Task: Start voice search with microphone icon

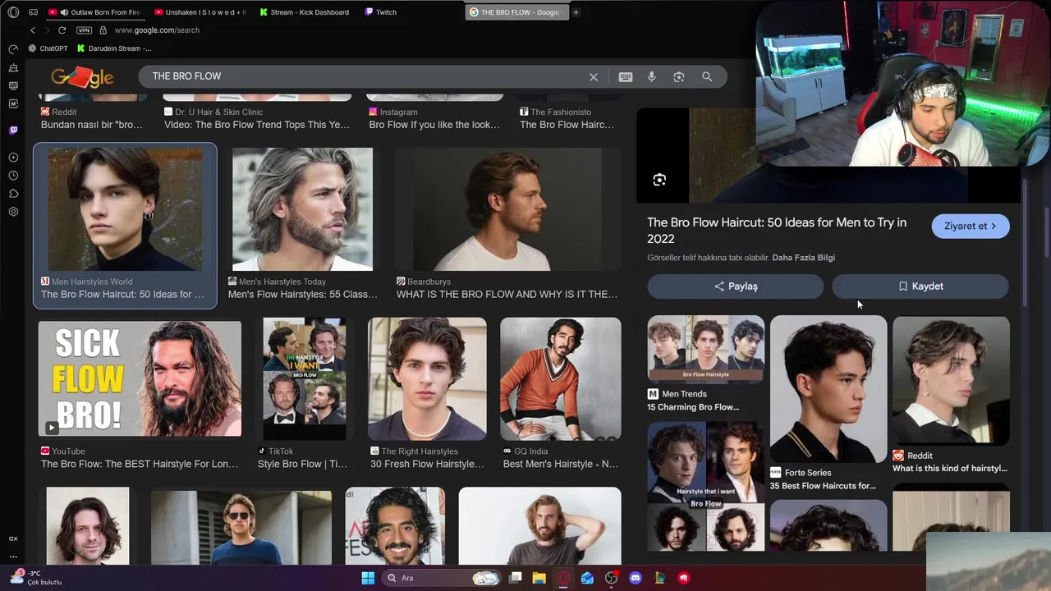Action: 652,77
